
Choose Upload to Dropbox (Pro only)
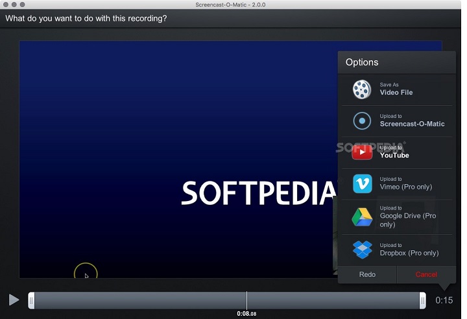397,250
